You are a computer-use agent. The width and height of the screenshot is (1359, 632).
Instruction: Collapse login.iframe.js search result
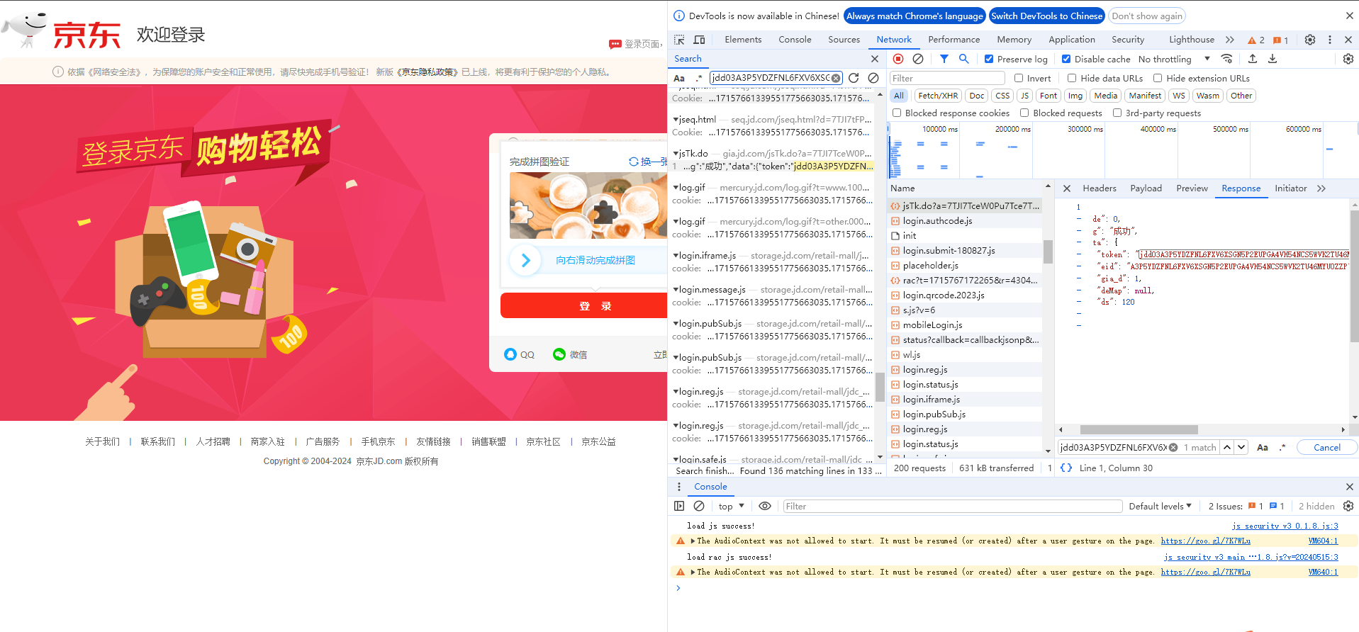pos(676,255)
